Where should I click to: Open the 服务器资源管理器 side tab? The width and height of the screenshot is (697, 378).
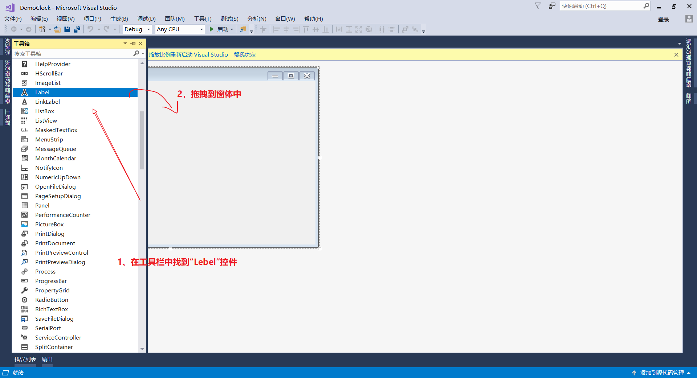(7, 82)
